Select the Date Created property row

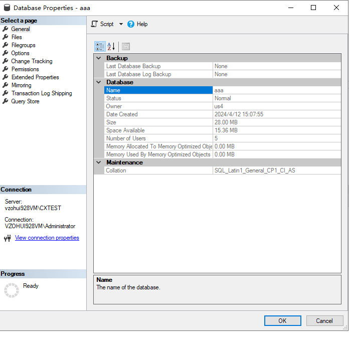click(223, 114)
